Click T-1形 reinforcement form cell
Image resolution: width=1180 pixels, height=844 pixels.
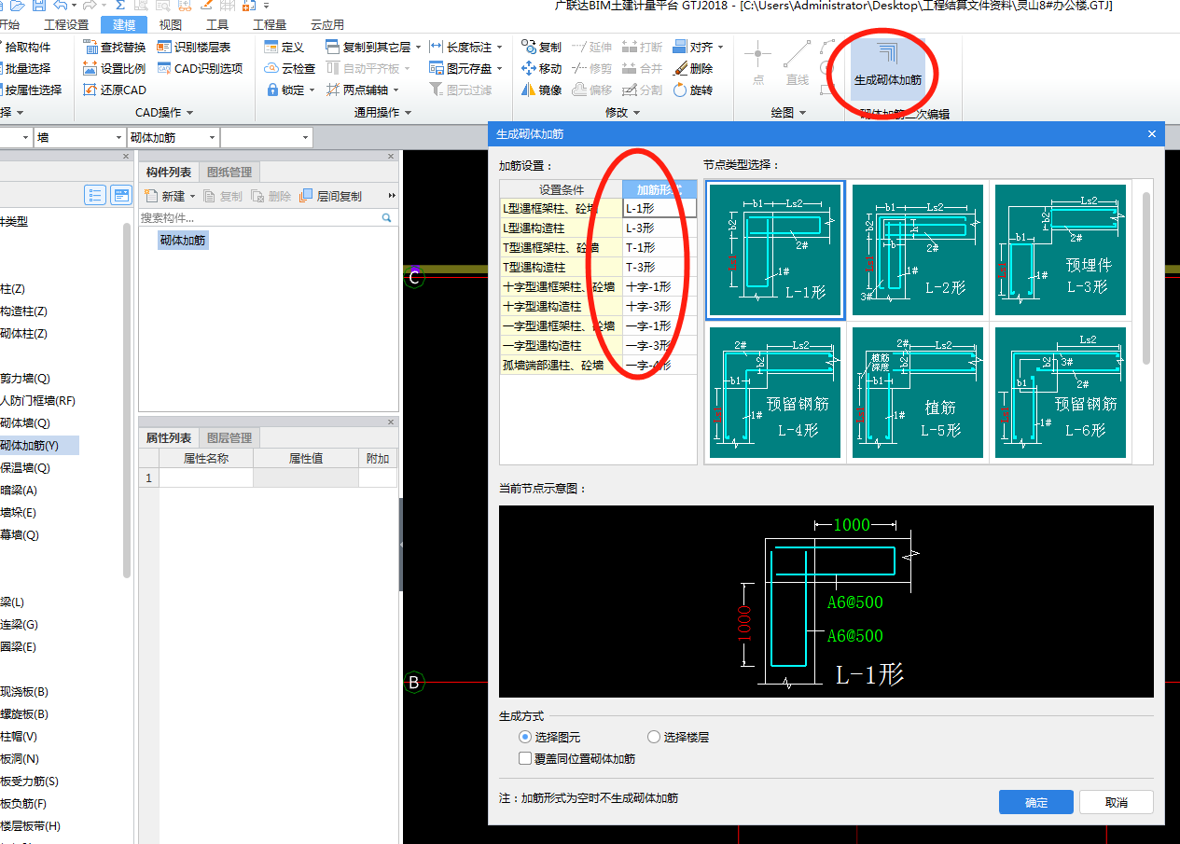pos(659,247)
